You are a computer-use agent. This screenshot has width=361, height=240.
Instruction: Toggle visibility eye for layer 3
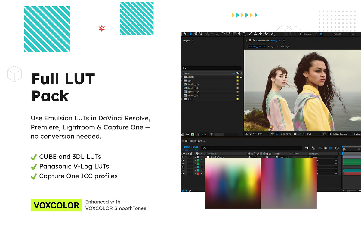tap(182, 163)
